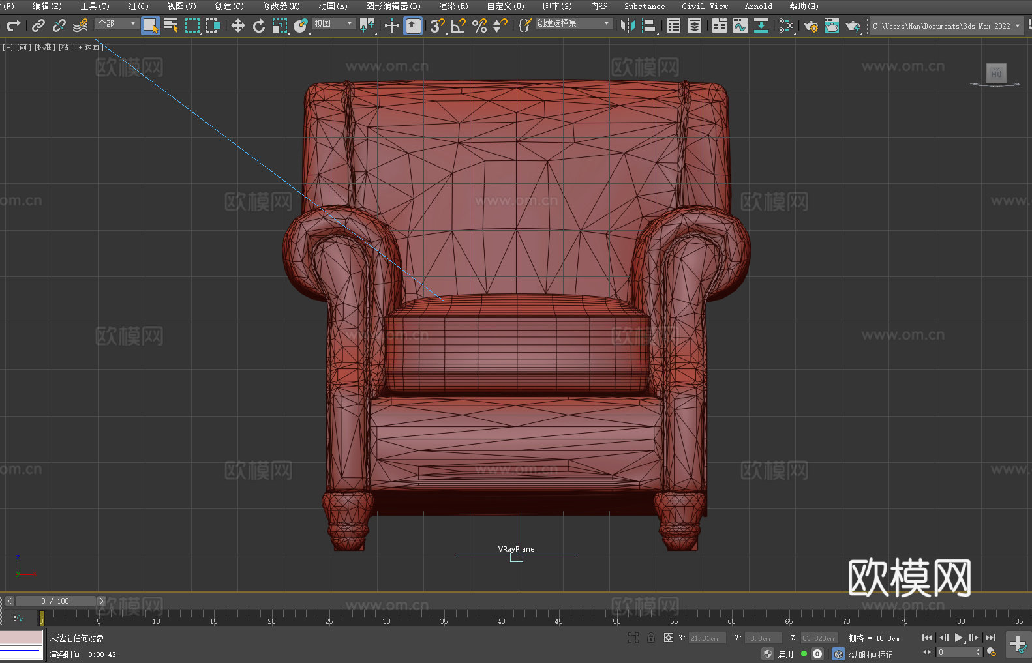Click the Select and Place tool
This screenshot has width=1032, height=663.
point(301,25)
